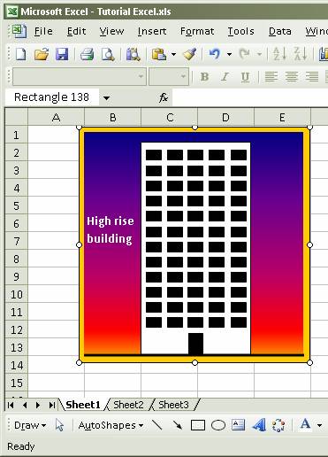Open the Data menu
Image resolution: width=328 pixels, height=457 pixels.
280,31
